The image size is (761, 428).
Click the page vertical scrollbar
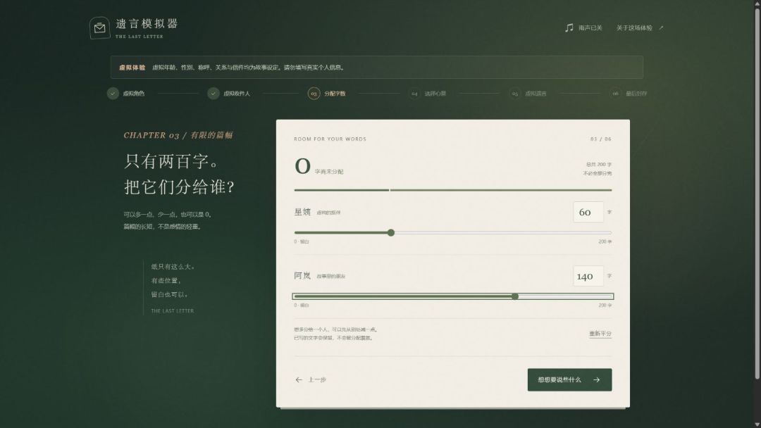(x=757, y=194)
